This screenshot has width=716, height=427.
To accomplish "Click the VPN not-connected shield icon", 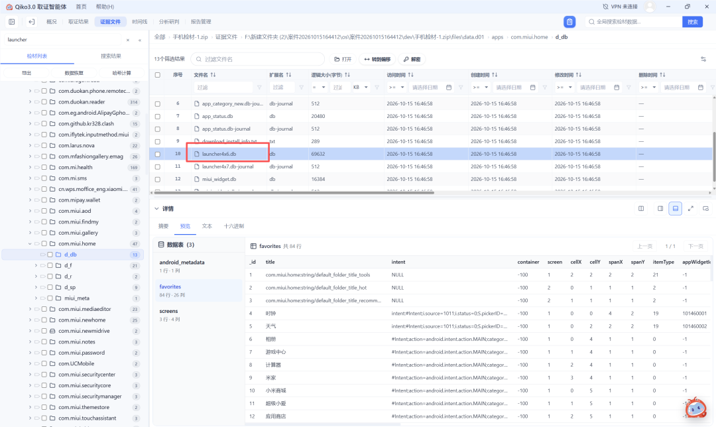I will point(605,7).
